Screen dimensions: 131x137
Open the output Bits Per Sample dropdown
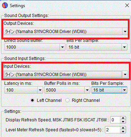pyautogui.click(x=97, y=47)
